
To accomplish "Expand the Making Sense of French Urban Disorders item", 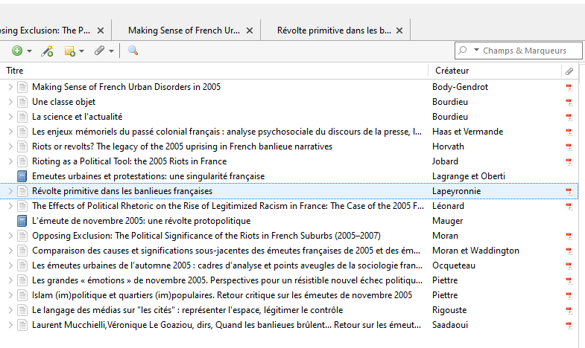I will click(10, 87).
